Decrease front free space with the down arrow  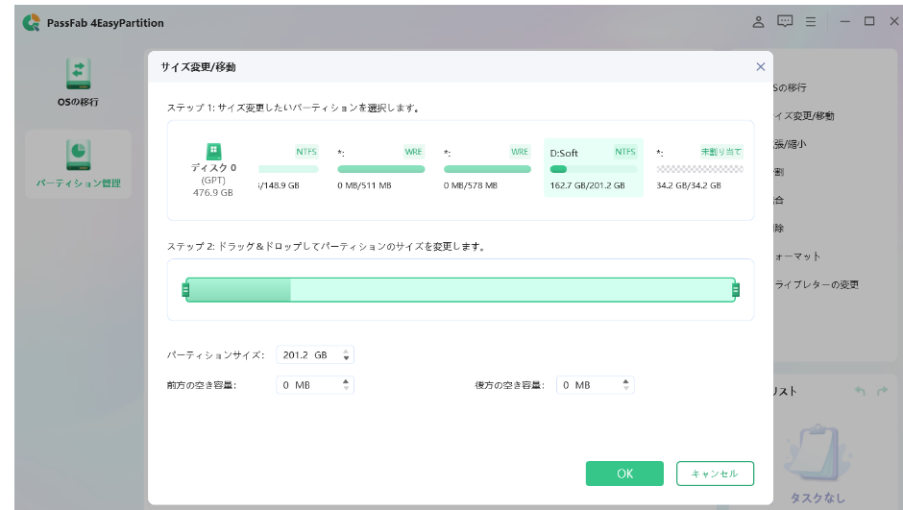pyautogui.click(x=346, y=389)
